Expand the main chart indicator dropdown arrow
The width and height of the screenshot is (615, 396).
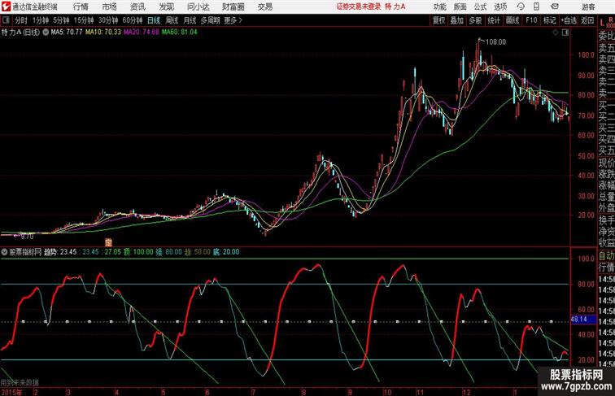click(46, 33)
